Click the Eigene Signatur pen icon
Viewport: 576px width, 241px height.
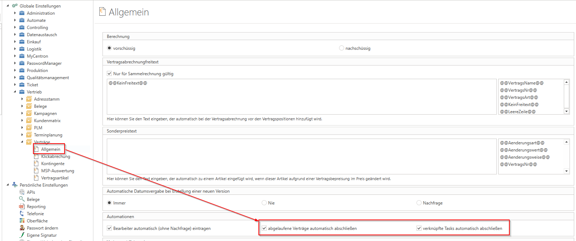pyautogui.click(x=22, y=235)
